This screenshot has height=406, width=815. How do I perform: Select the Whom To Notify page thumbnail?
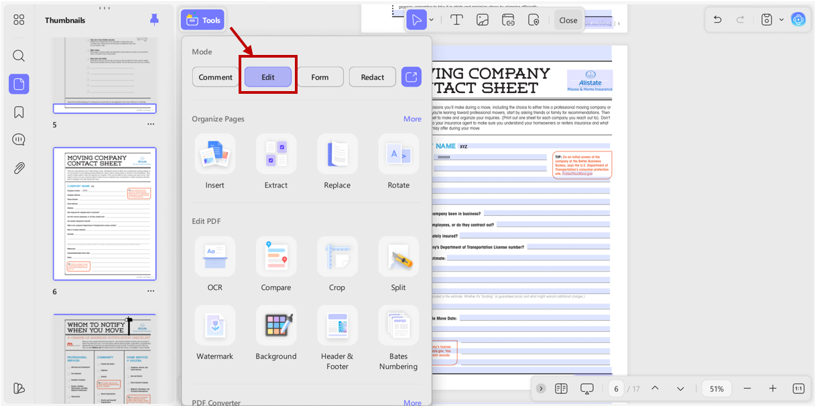(x=105, y=360)
